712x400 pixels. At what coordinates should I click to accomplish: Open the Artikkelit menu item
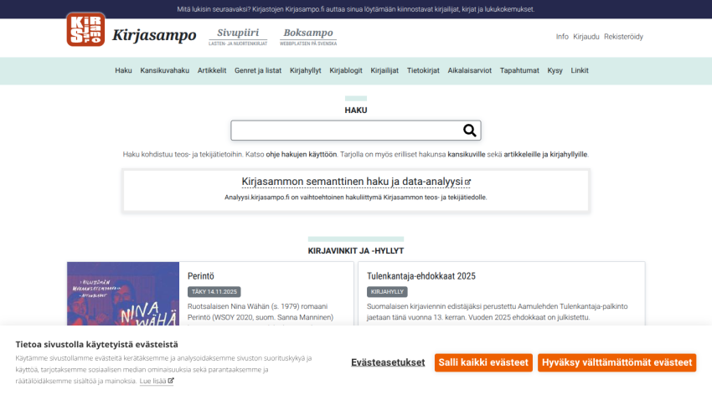tap(212, 70)
